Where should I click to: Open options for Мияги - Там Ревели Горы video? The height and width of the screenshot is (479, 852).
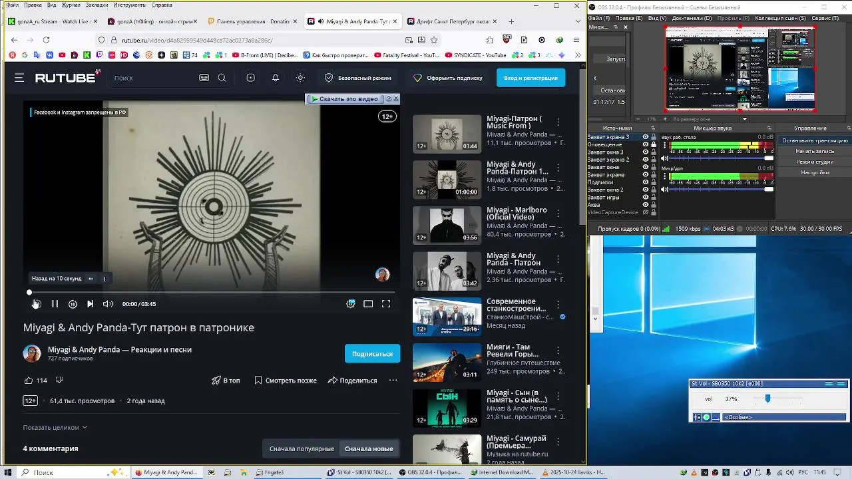(x=558, y=351)
